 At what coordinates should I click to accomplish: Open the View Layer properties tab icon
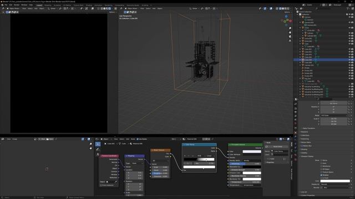click(296, 116)
